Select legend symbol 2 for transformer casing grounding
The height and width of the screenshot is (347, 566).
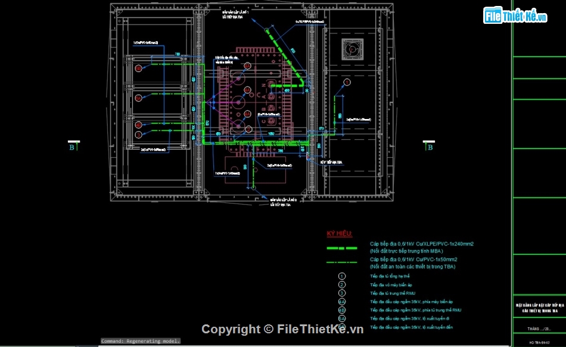(342, 284)
